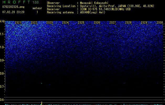Click the 2321 time marker
The width and height of the screenshot is (165, 105).
point(18,22)
